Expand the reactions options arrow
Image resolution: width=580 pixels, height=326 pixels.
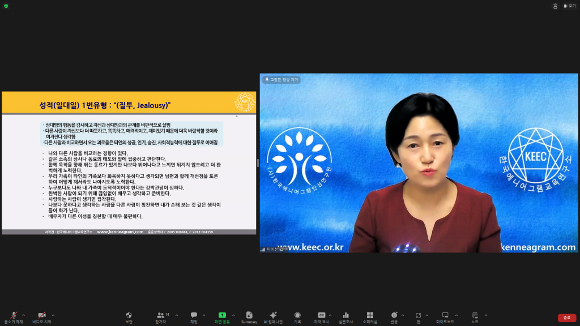[x=403, y=315]
